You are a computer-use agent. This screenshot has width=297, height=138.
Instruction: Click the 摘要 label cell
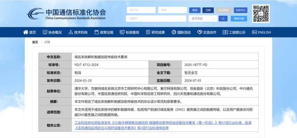pyautogui.click(x=55, y=101)
